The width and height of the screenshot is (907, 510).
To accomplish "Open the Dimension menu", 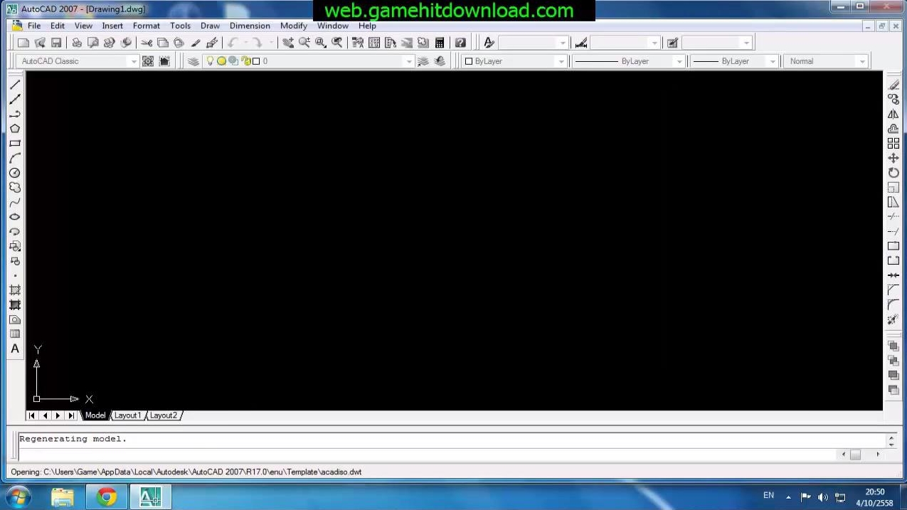I will pos(250,26).
